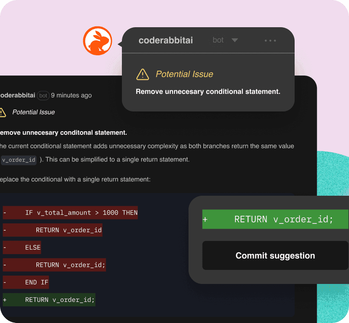Screen dimensions: 349x323
Task: Click 'This can be simplified to a single return statement' text
Action: click(x=118, y=159)
